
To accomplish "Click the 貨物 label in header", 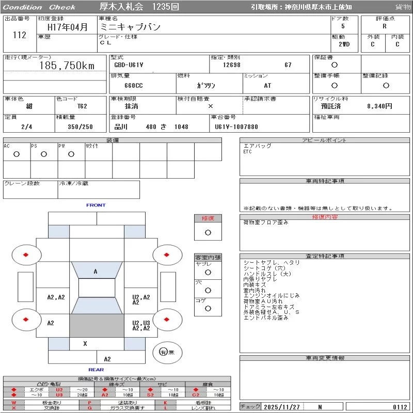I will (403, 7).
